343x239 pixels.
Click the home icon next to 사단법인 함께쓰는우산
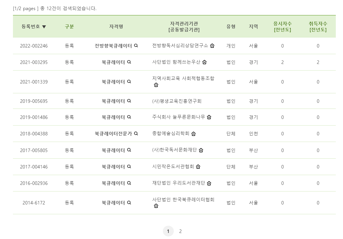[204, 62]
